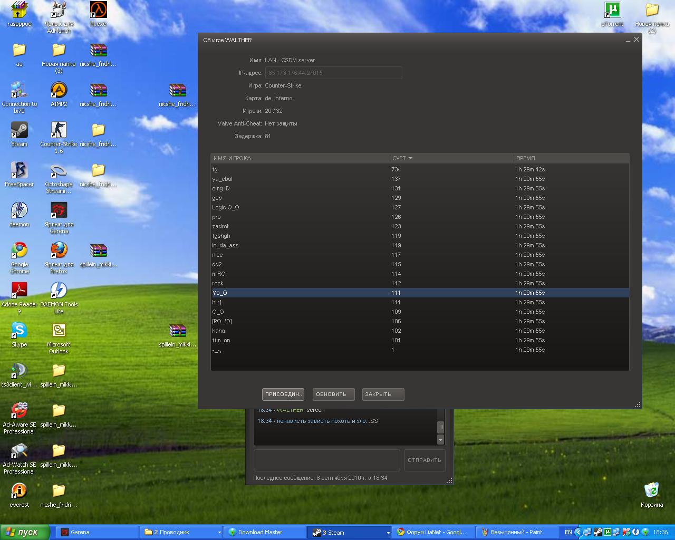Click the uTorrent tray icon
The height and width of the screenshot is (540, 675).
point(607,532)
